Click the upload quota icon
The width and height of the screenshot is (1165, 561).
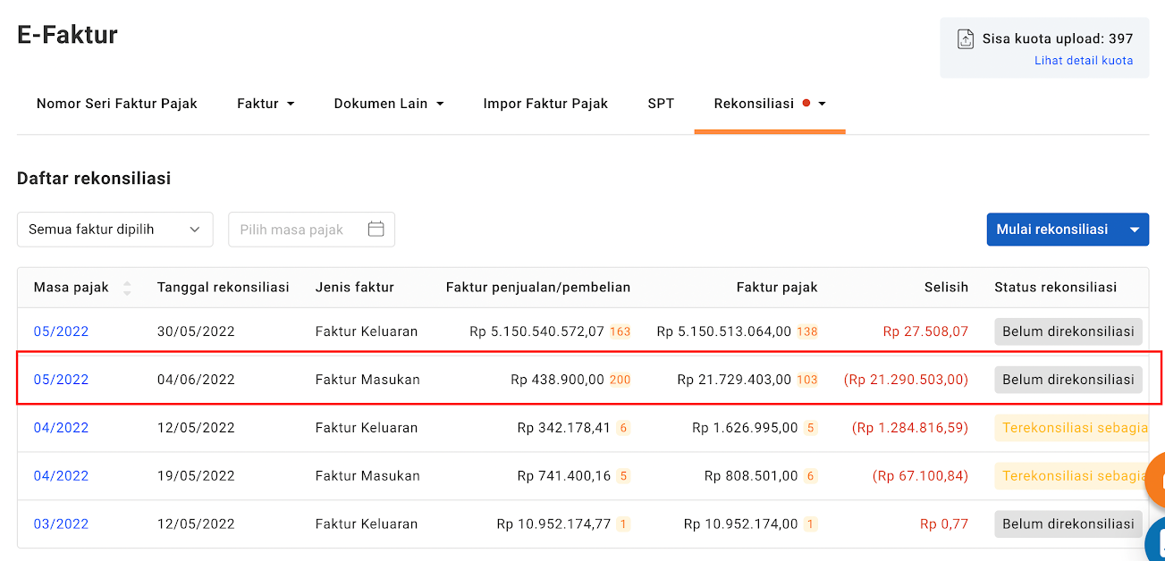966,39
